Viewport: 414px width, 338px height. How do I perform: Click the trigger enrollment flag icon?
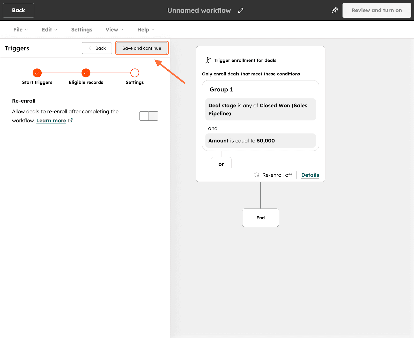[x=208, y=60]
